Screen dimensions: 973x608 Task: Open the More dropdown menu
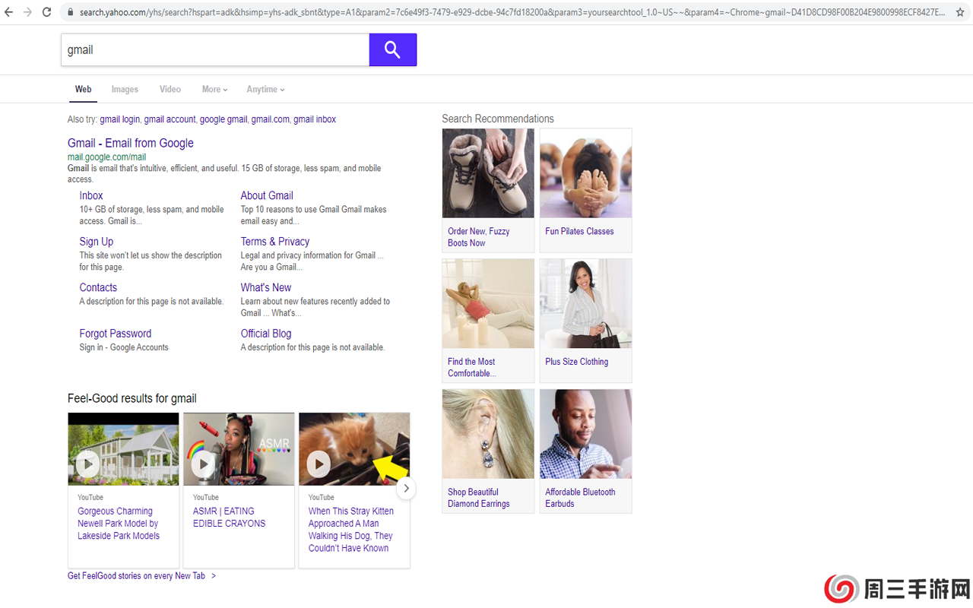214,89
